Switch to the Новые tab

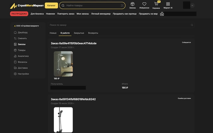point(53,33)
